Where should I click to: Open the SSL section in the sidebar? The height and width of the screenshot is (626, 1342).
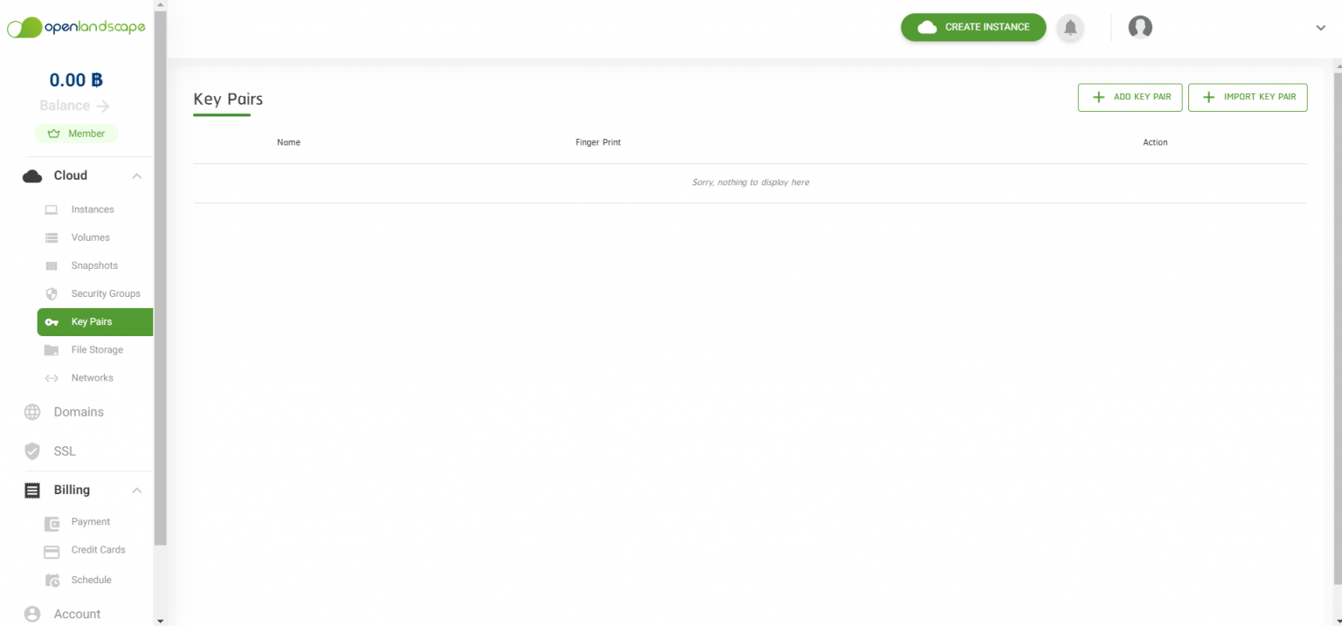63,451
